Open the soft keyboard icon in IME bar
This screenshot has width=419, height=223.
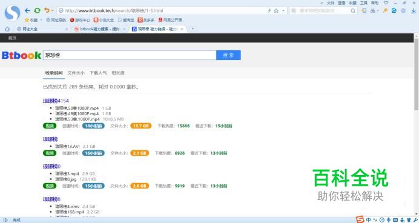[x=395, y=220]
